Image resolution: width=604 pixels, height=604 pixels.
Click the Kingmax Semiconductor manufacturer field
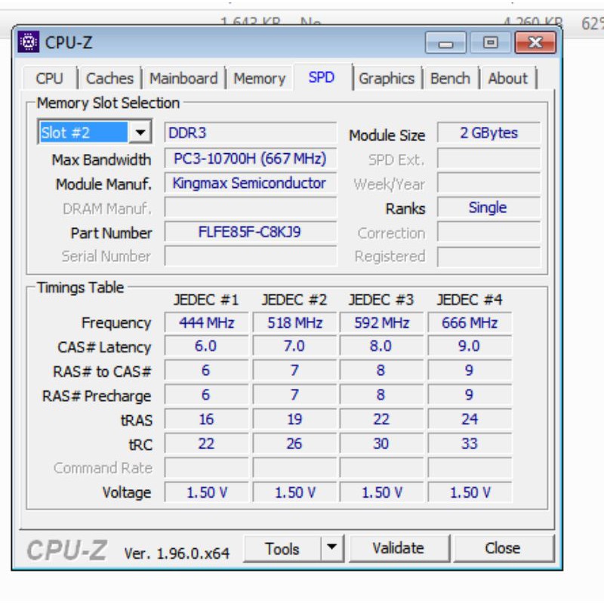250,183
